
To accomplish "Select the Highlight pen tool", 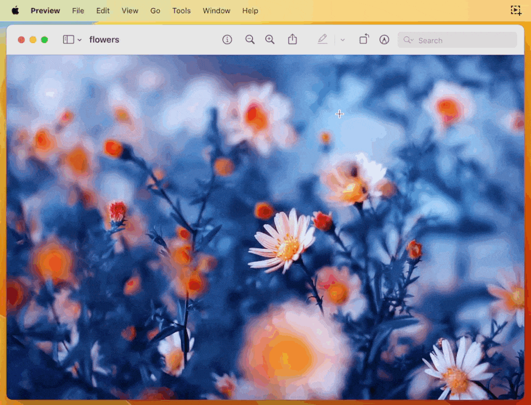I will 322,39.
